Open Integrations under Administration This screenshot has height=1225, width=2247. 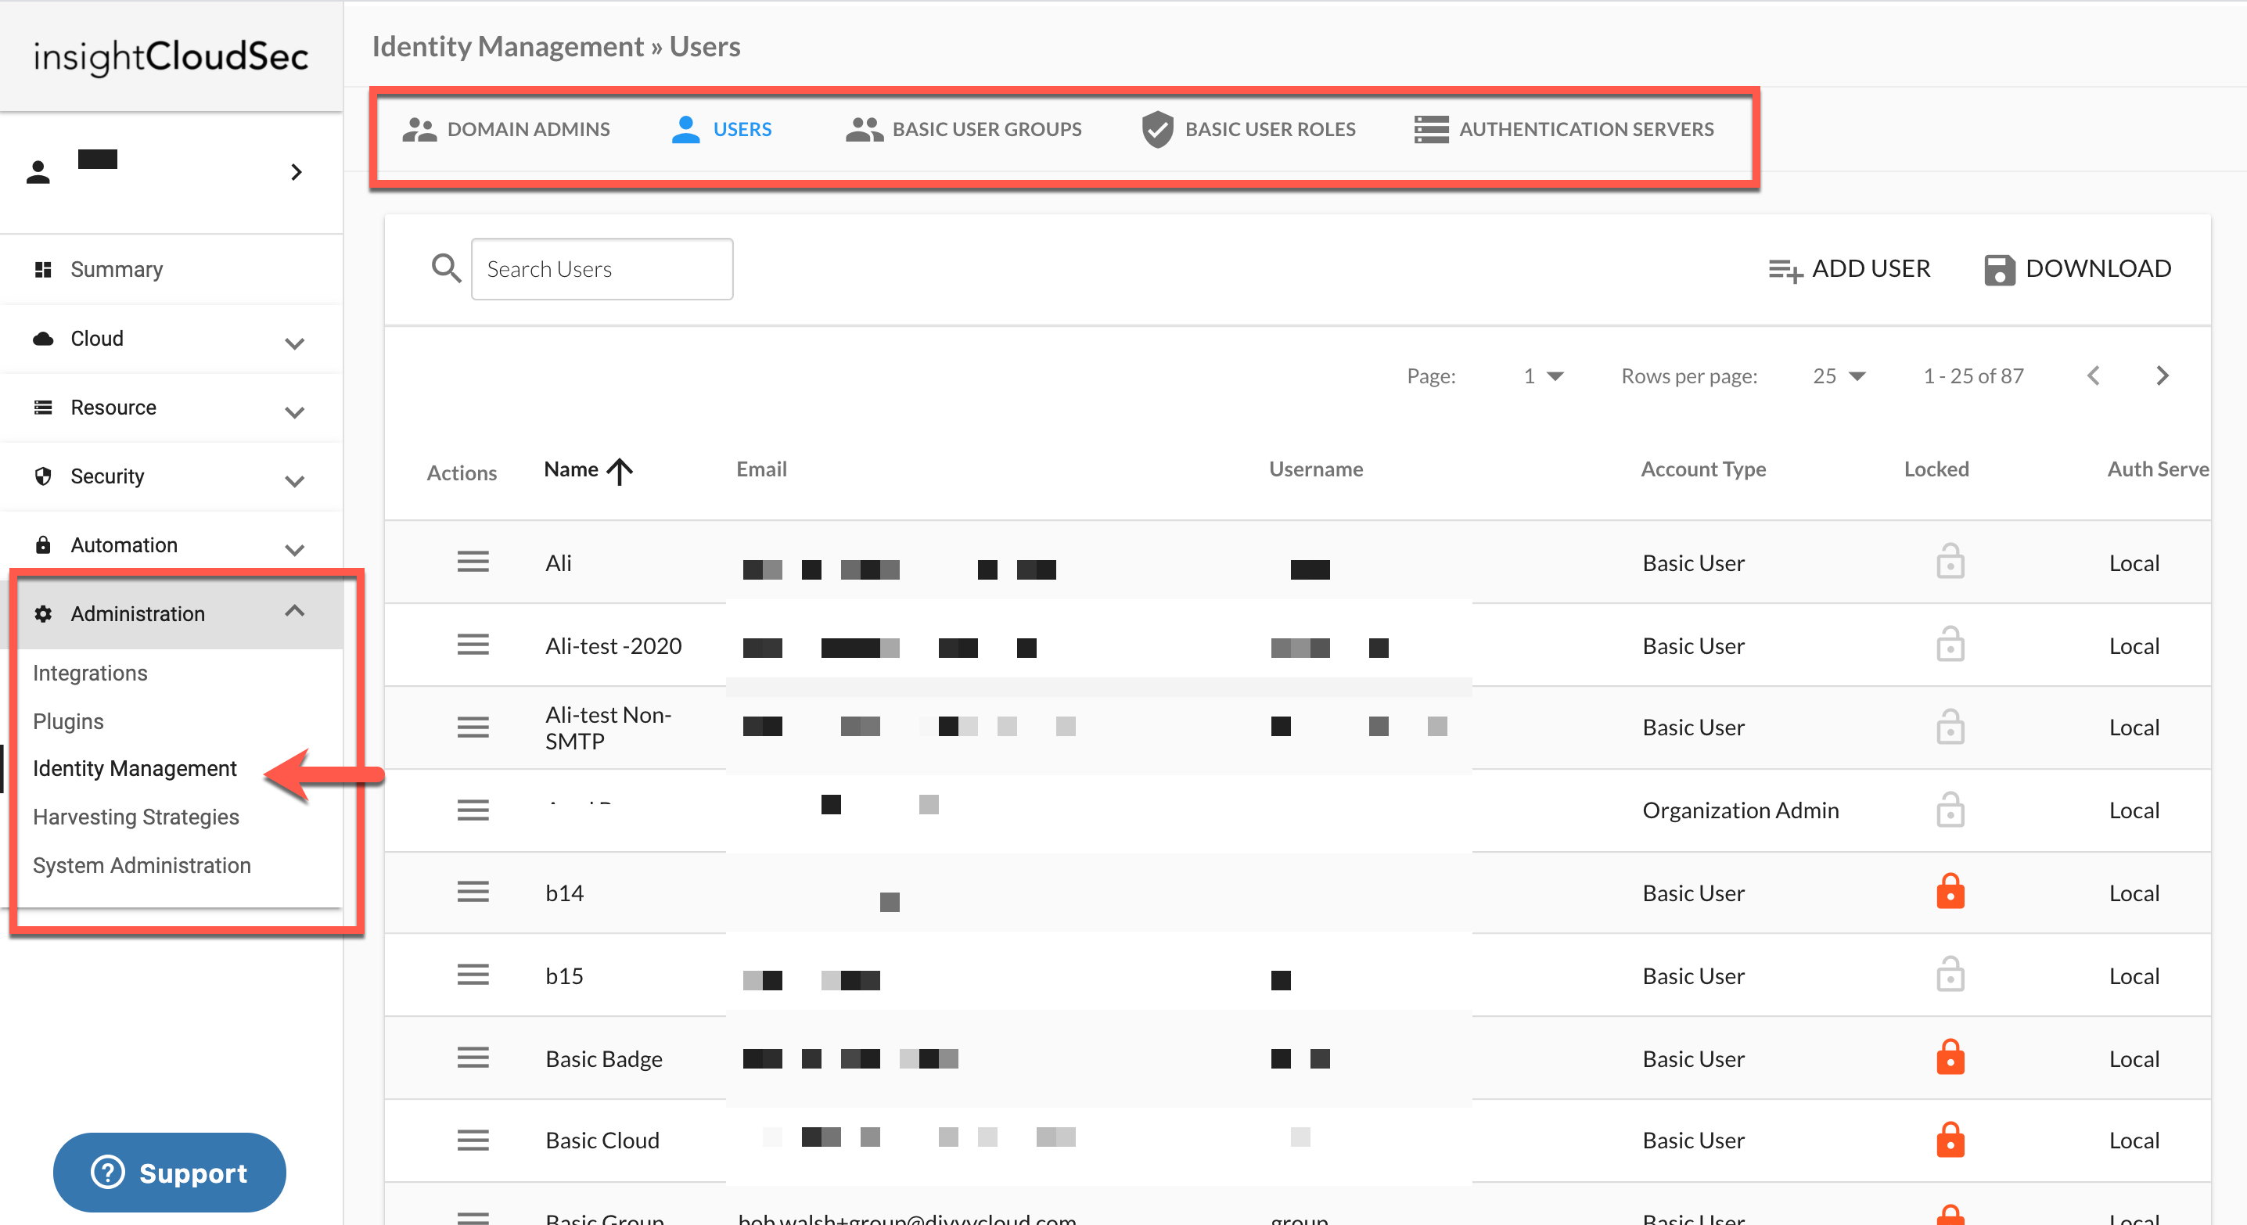[90, 673]
